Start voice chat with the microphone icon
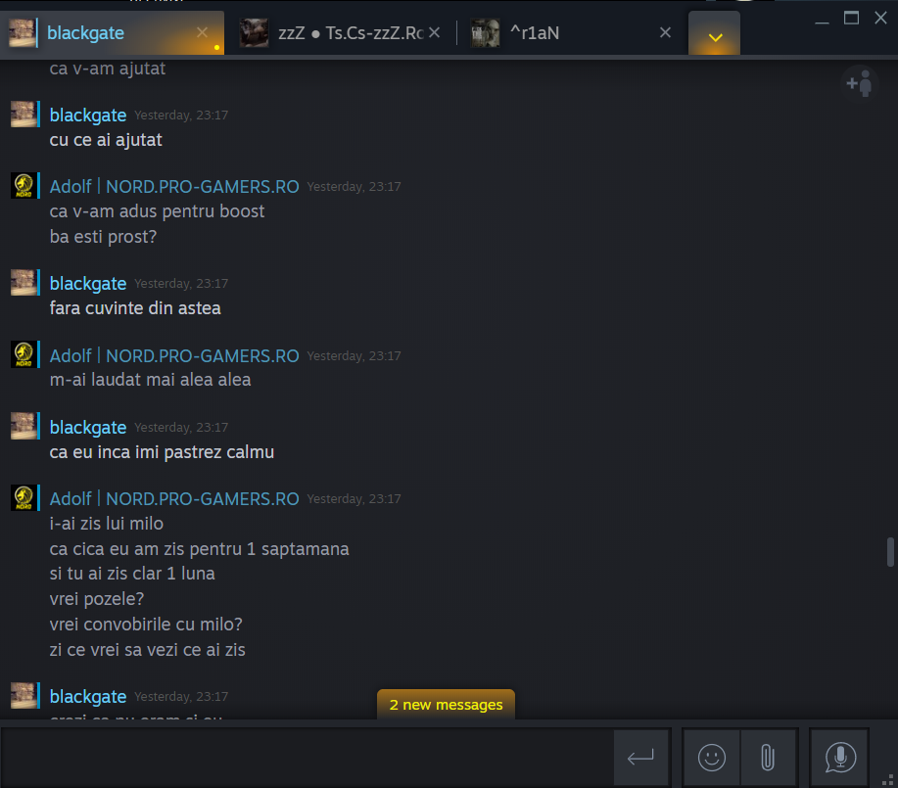Screen dimensions: 898x788 839,757
